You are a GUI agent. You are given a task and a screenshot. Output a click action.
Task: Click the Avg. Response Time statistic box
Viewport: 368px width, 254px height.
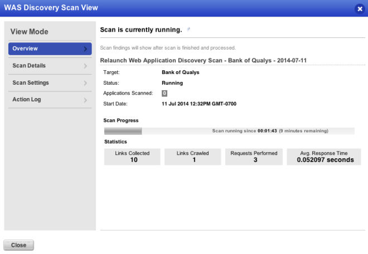[x=324, y=157]
